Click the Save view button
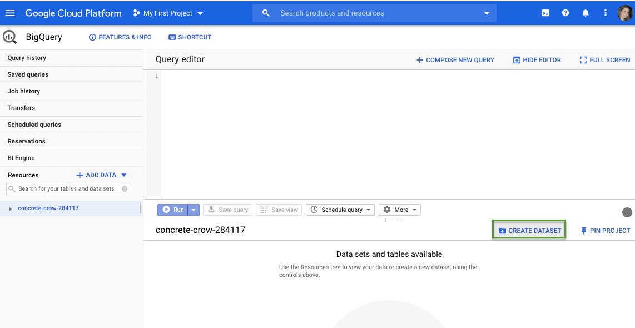 pos(279,210)
